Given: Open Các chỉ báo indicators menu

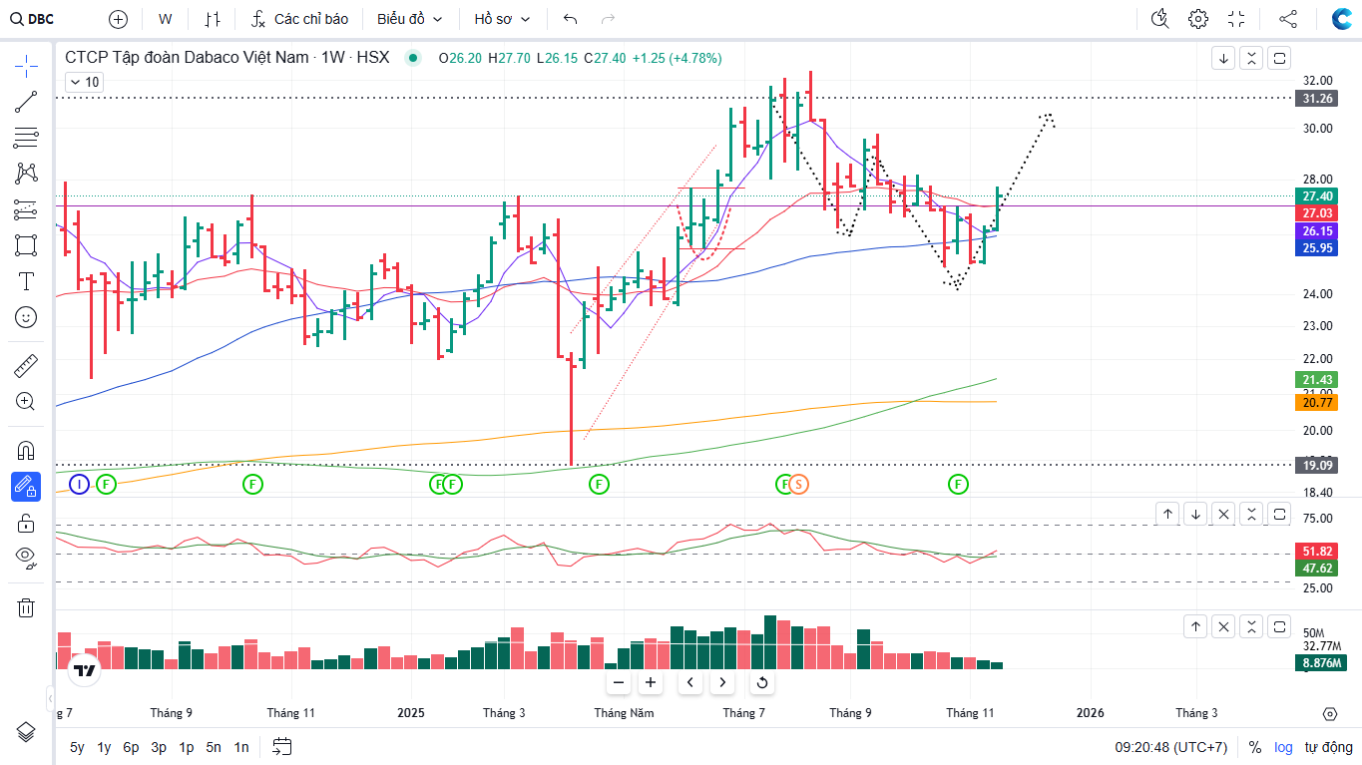Looking at the screenshot, I should tap(300, 19).
